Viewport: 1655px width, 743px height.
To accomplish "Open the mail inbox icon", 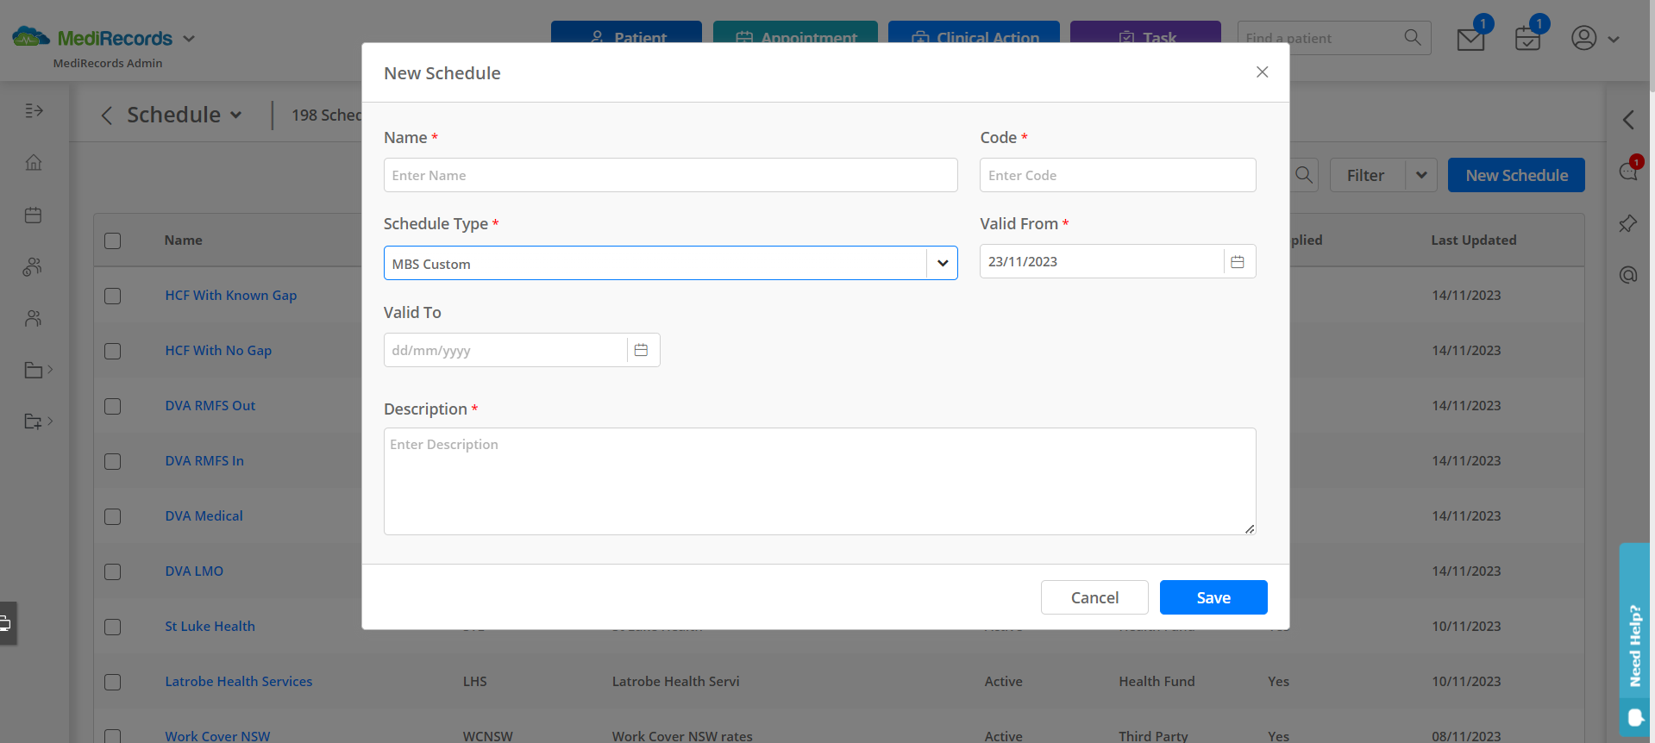I will 1470,39.
